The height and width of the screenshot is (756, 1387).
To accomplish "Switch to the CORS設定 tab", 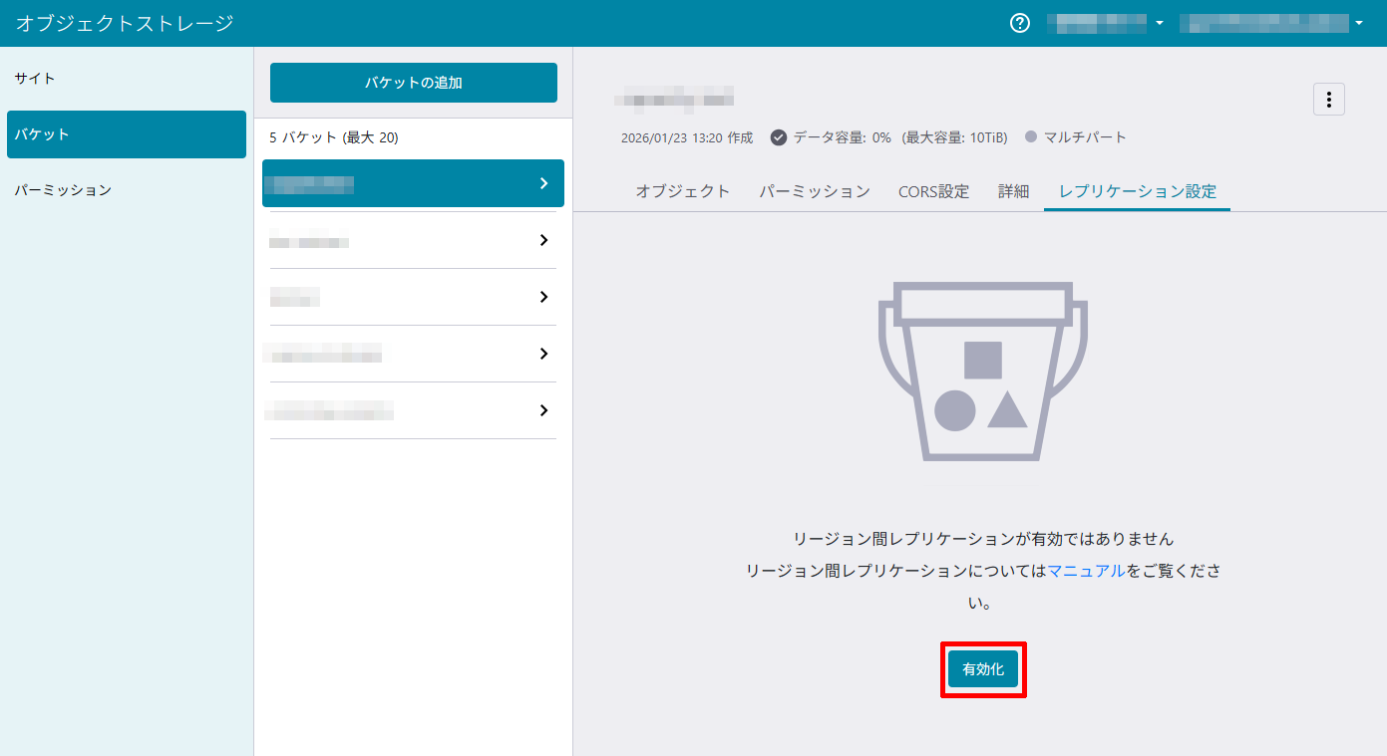I will [x=933, y=191].
